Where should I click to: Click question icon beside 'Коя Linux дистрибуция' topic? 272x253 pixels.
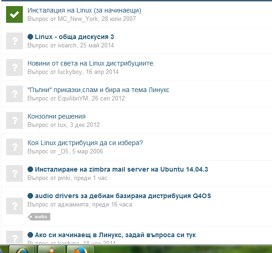click(x=14, y=147)
